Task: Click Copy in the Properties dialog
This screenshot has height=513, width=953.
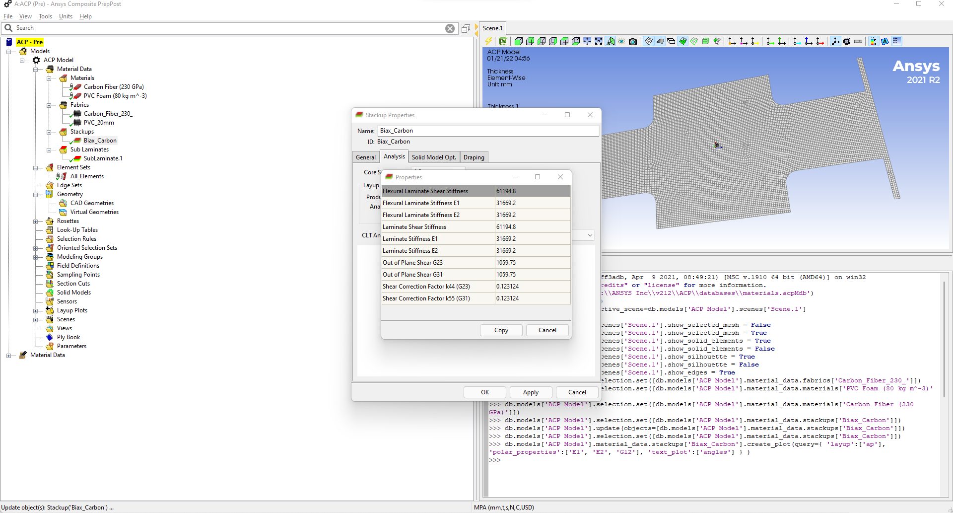Action: (x=501, y=330)
